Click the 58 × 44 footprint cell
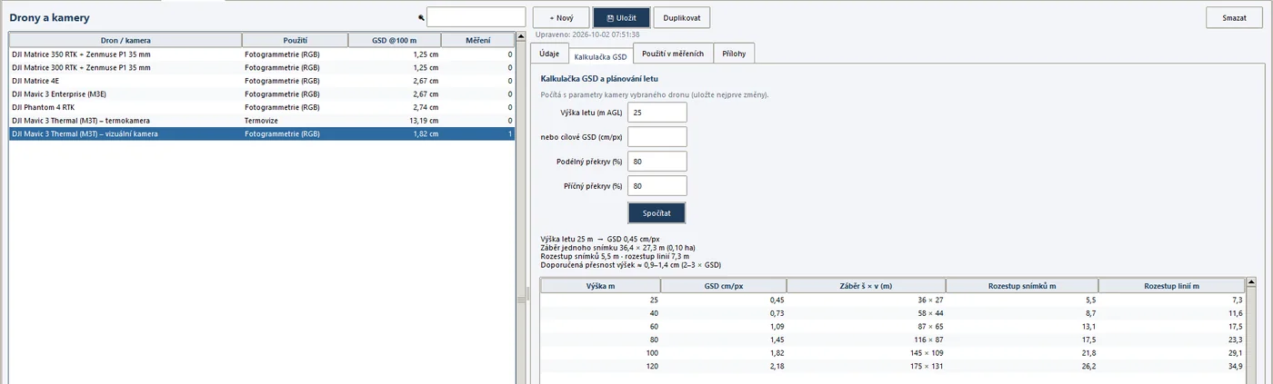This screenshot has width=1273, height=384. coord(867,312)
